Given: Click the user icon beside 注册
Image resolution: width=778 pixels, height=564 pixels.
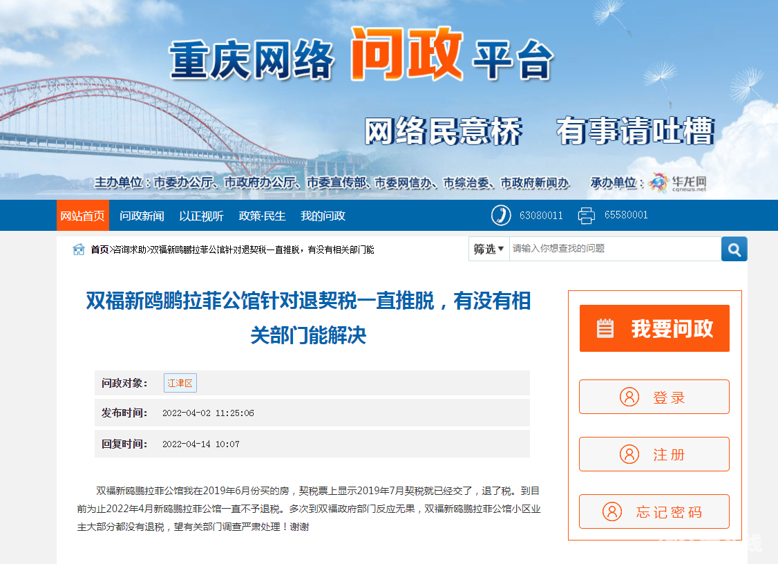Looking at the screenshot, I should coord(629,454).
